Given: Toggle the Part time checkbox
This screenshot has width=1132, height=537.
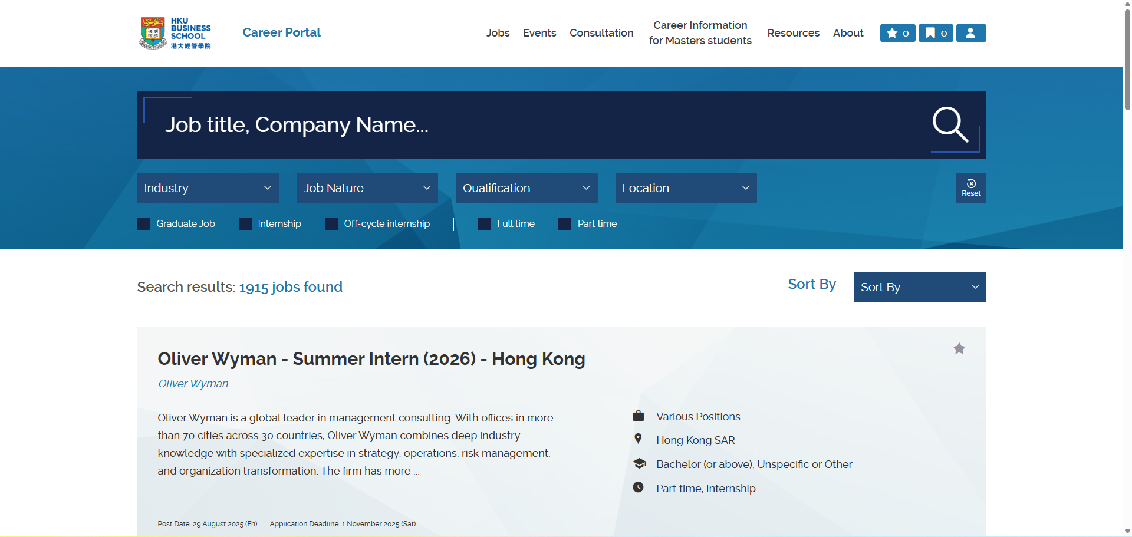Looking at the screenshot, I should [565, 224].
